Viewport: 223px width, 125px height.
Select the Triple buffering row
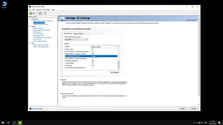[91, 63]
